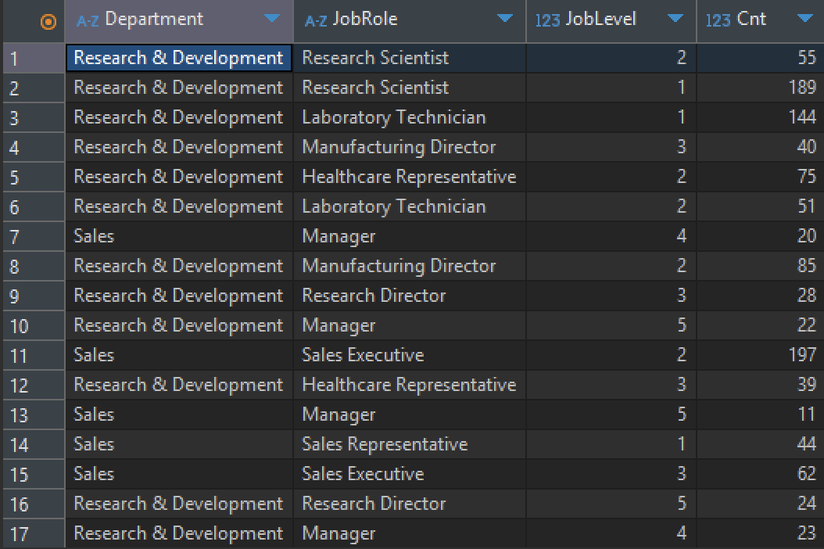
Task: Click Research Director cell in row 16
Action: (410, 504)
